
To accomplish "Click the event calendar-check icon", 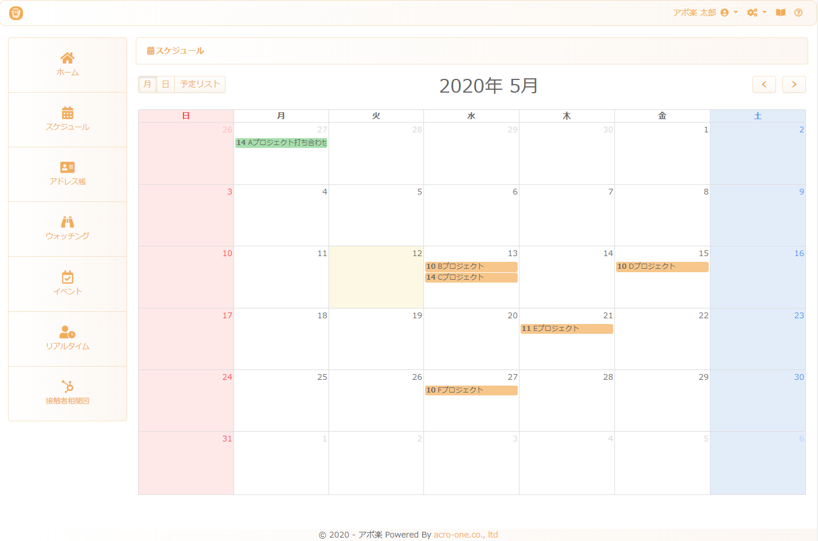I will coord(67,277).
